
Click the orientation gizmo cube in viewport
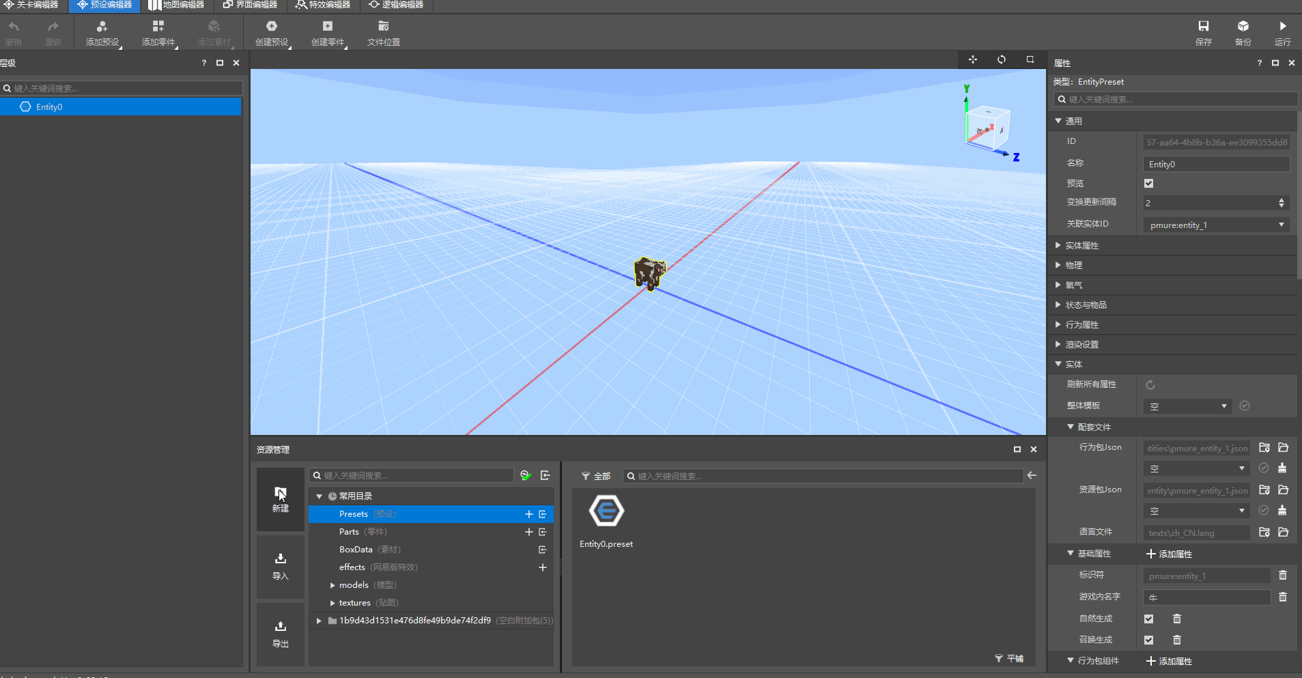(987, 127)
